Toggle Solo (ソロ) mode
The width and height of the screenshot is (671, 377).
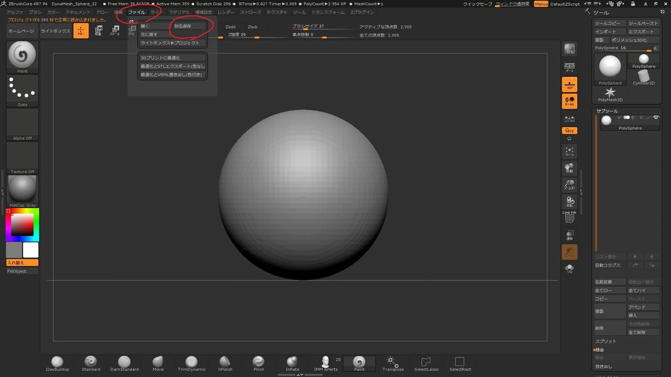point(569,269)
